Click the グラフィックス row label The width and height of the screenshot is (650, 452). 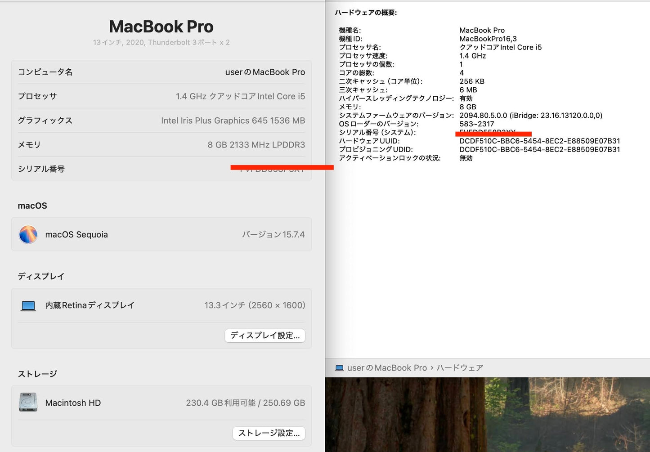pyautogui.click(x=45, y=121)
